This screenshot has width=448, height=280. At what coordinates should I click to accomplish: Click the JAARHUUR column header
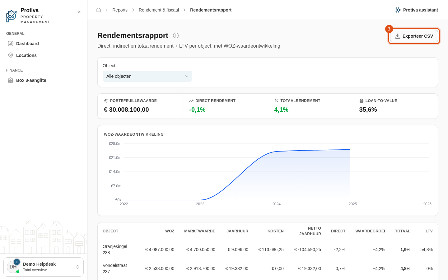point(237,231)
